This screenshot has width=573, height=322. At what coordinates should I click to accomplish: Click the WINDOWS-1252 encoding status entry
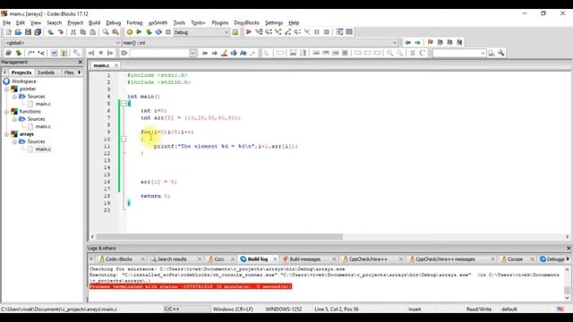click(x=284, y=309)
